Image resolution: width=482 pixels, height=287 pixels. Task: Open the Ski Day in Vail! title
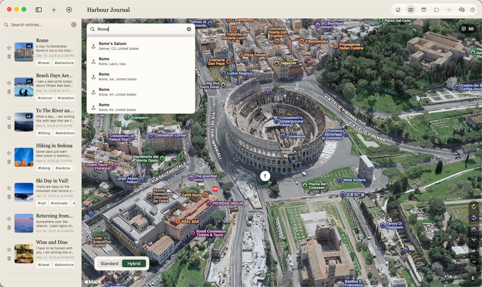click(x=52, y=181)
